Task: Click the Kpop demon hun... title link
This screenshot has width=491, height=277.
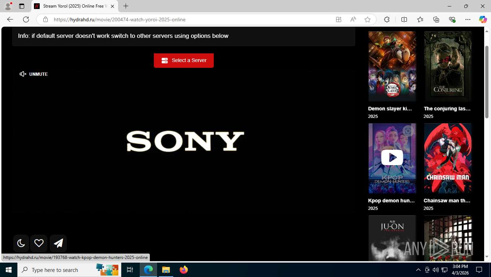Action: (x=391, y=201)
